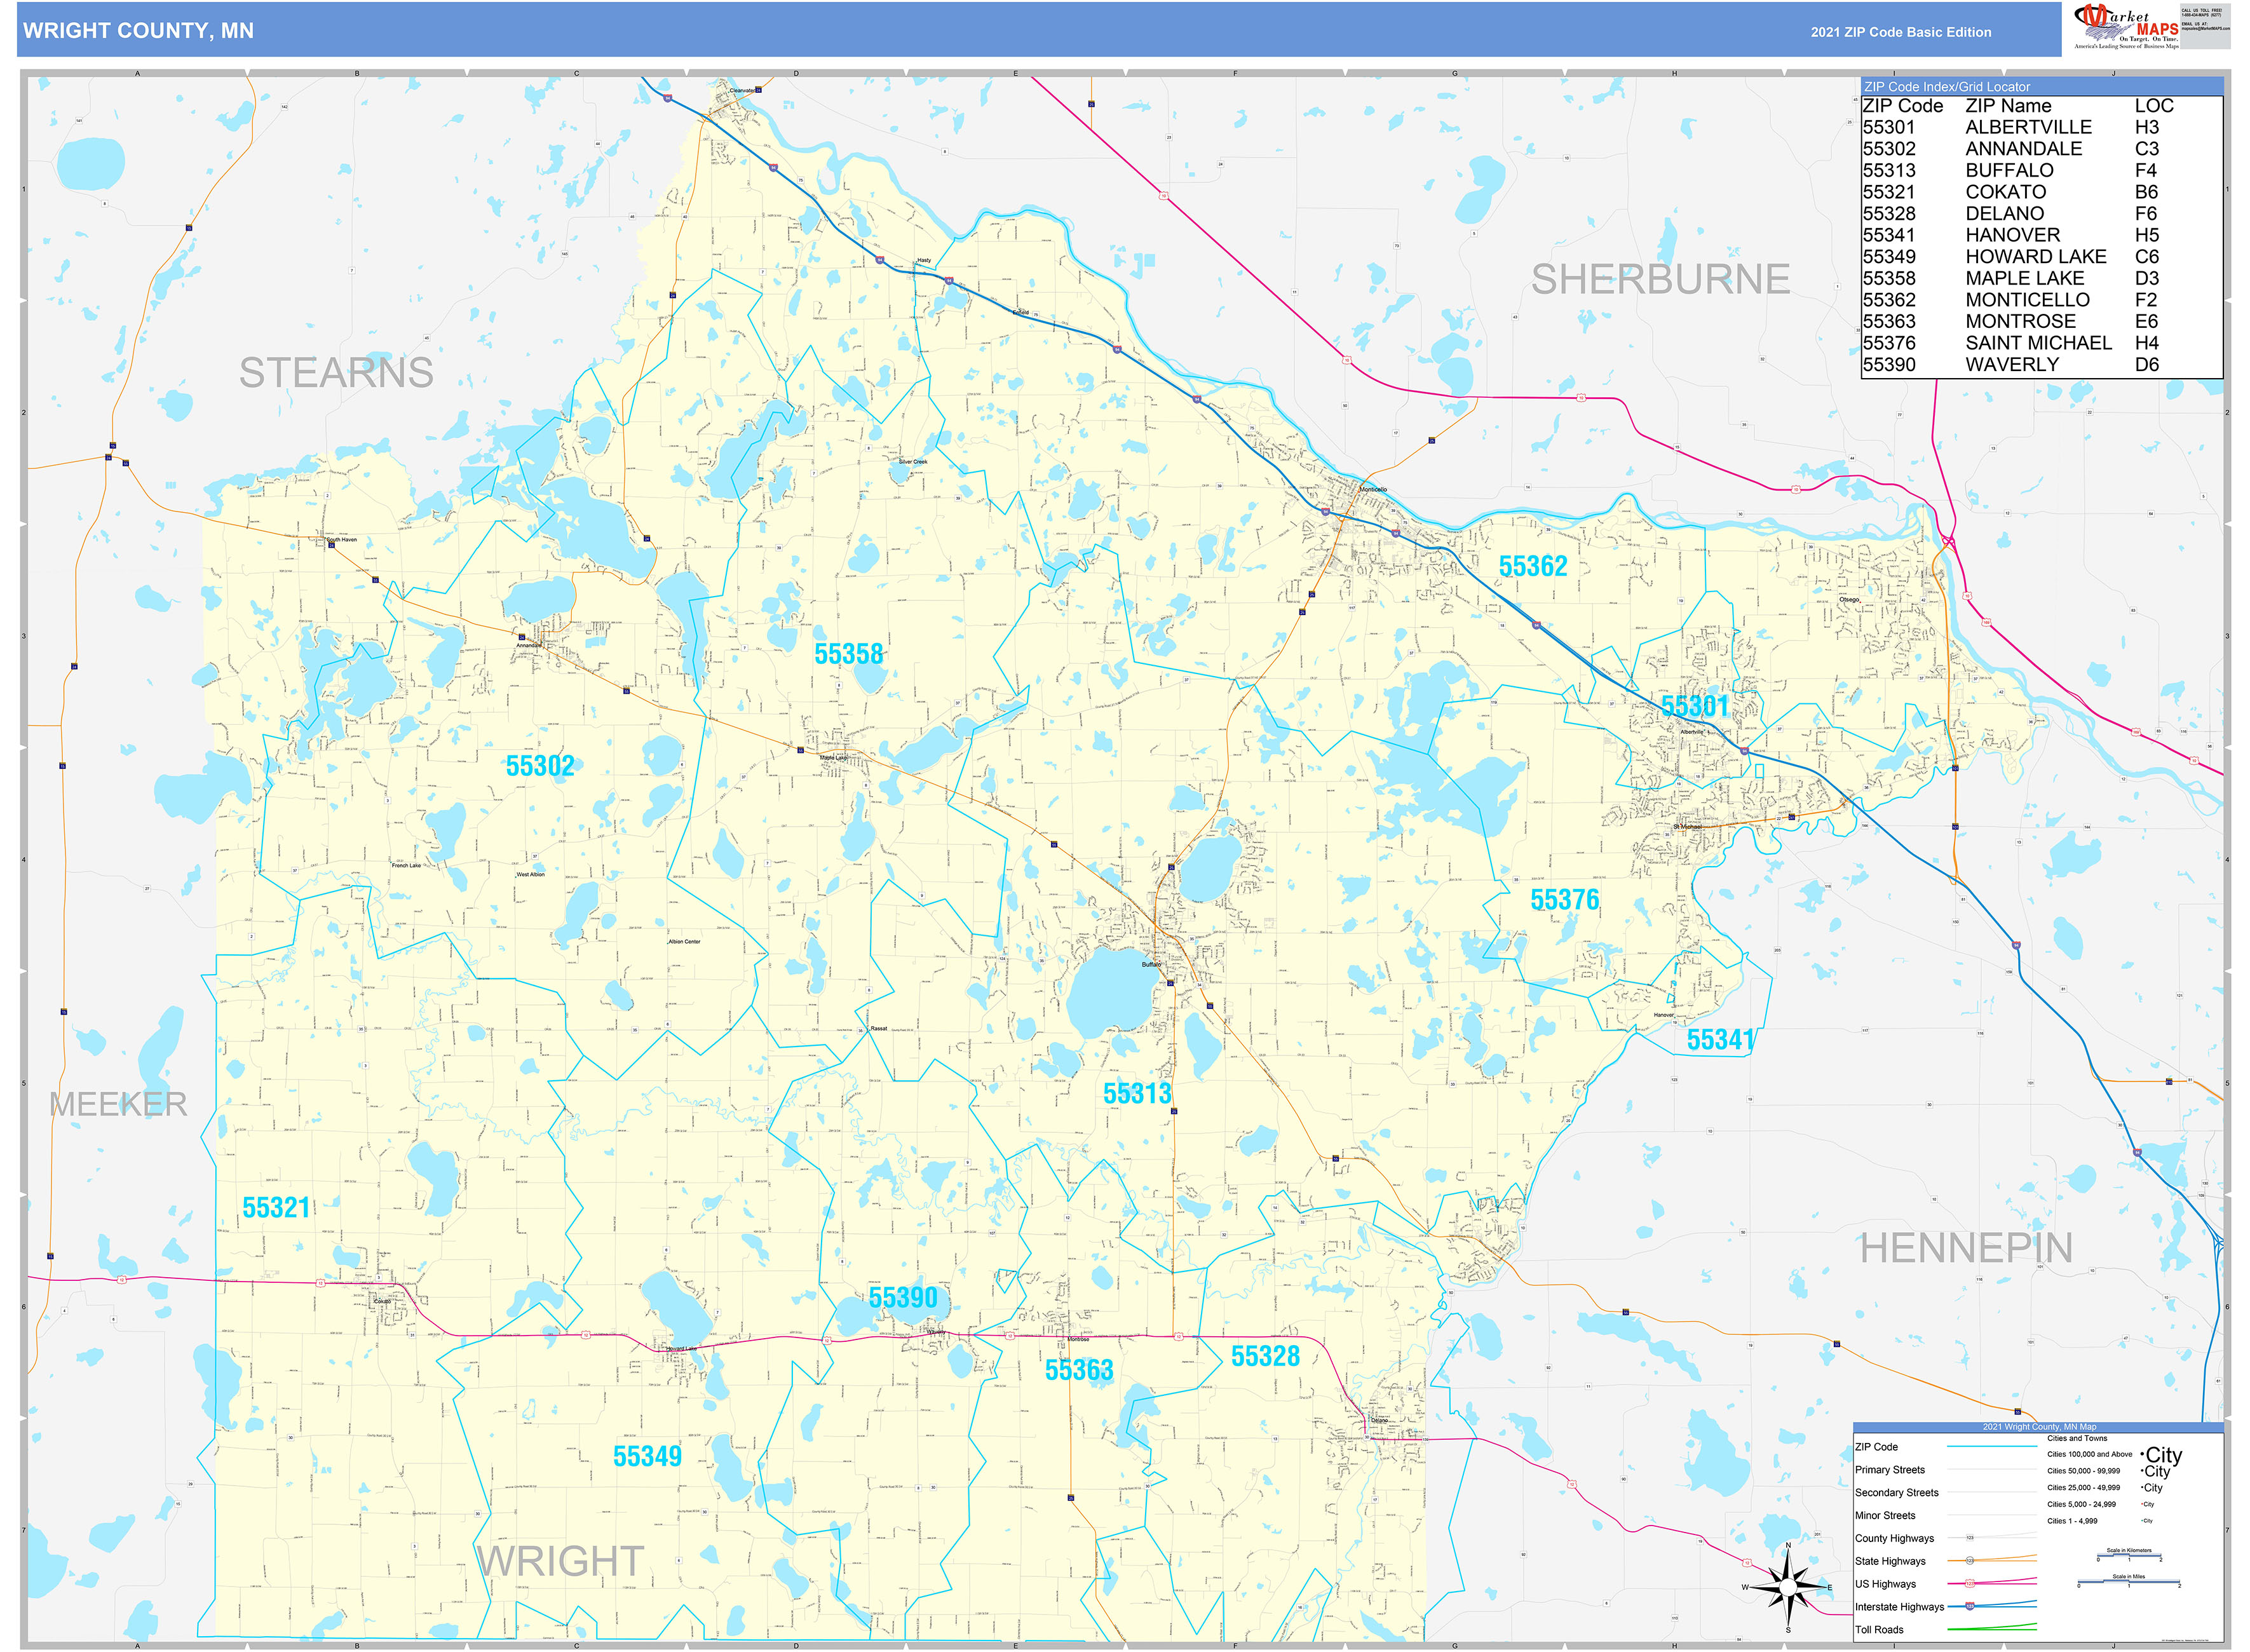Click the HENNEPIN county label
Screen dimensions: 2250x1652
click(x=1966, y=1248)
